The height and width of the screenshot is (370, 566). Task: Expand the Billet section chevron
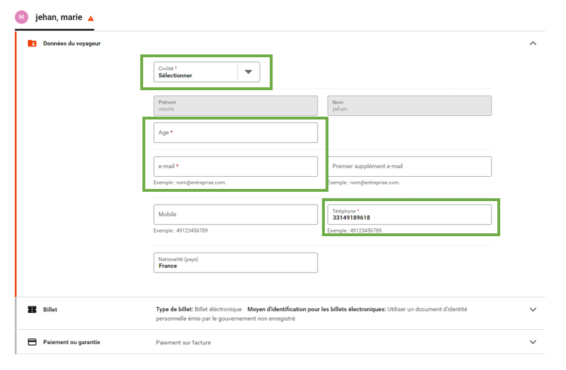tap(532, 310)
